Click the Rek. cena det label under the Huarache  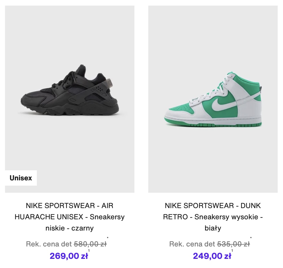click(x=49, y=244)
